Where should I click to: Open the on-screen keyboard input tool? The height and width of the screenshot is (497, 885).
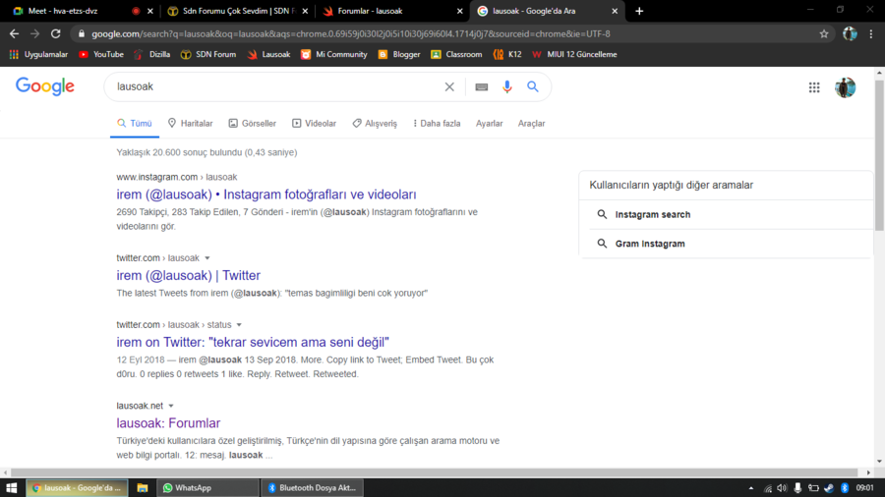tap(482, 86)
